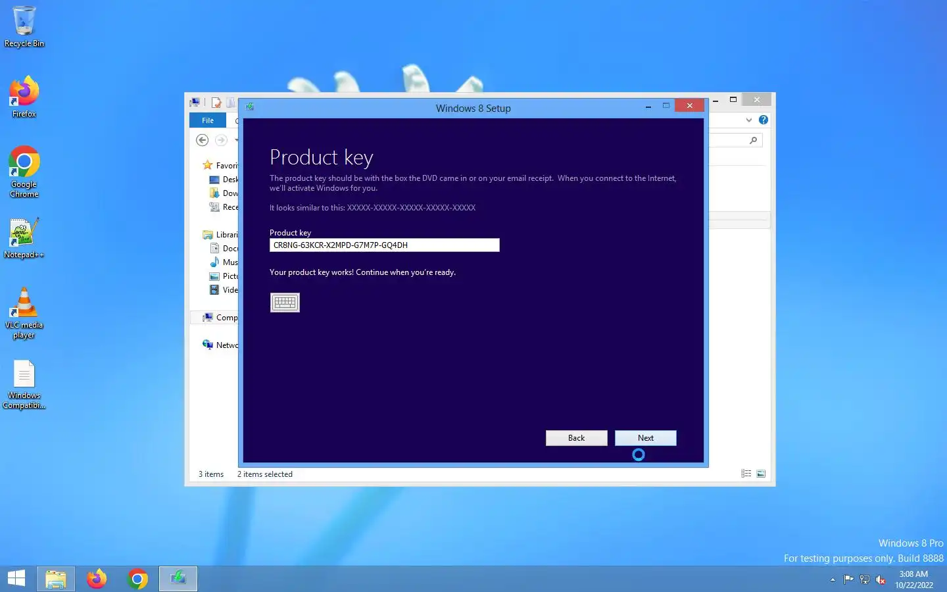
Task: Expand the Explorer ribbon chevron
Action: (748, 120)
